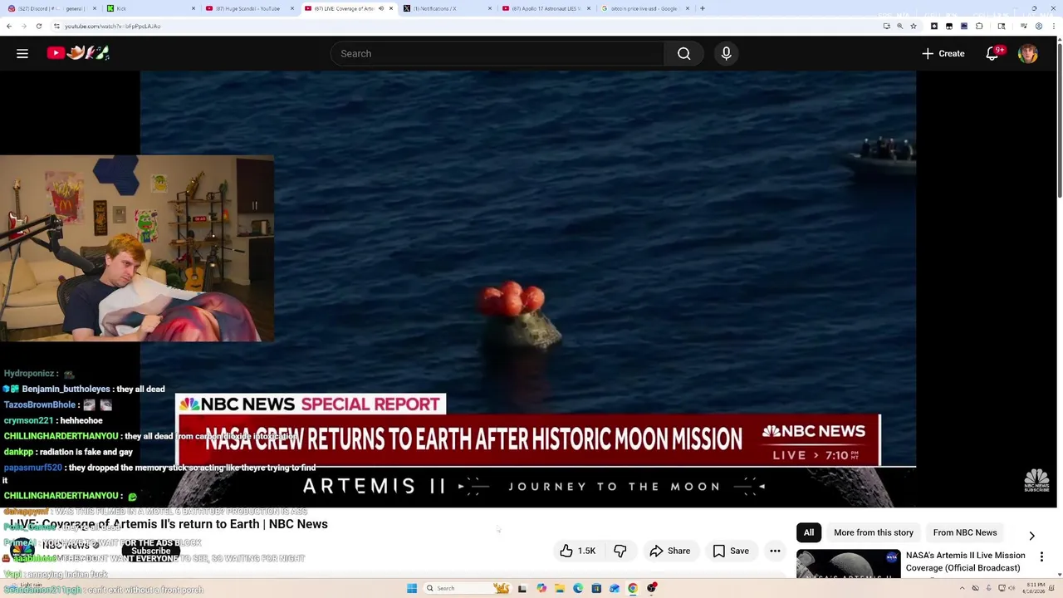Switch to Apollo 17 Astronaut tab
This screenshot has height=598, width=1063.
click(546, 8)
